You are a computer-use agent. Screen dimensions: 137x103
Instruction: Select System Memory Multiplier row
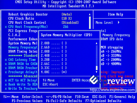click(23, 43)
